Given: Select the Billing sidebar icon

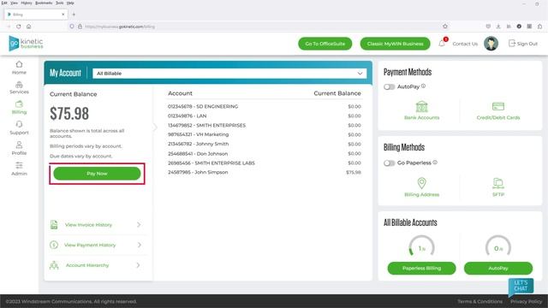Looking at the screenshot, I should (19, 104).
